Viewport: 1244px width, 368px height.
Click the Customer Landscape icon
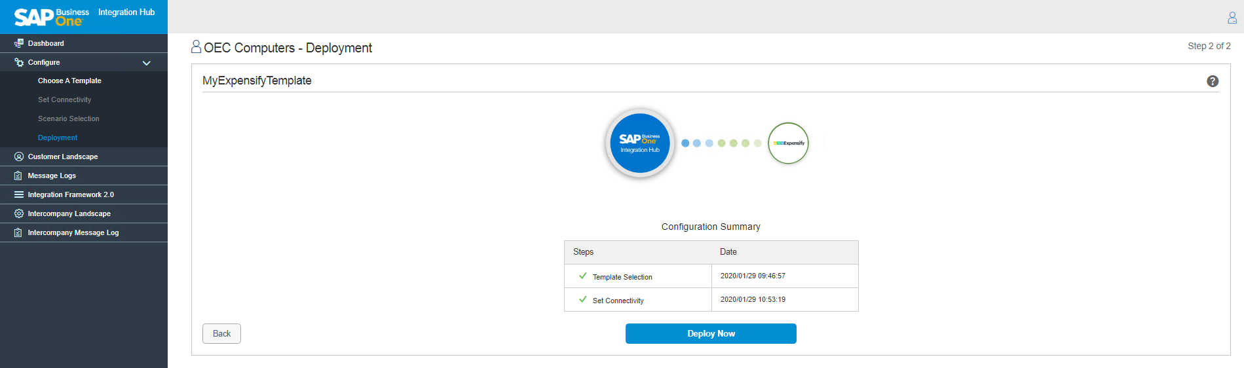[19, 156]
